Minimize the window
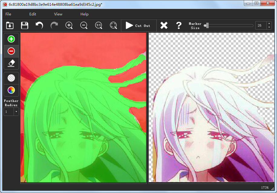Image resolution: width=277 pixels, height=193 pixels. (x=248, y=3)
